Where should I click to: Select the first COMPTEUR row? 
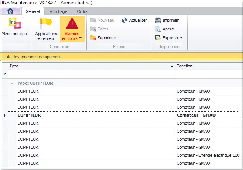click(91, 91)
